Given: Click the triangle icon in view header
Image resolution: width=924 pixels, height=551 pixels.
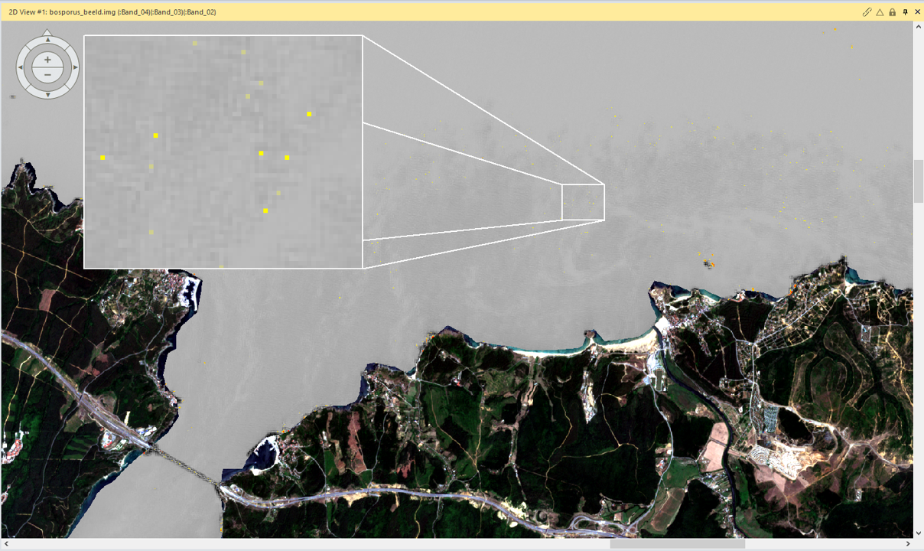Looking at the screenshot, I should point(880,11).
